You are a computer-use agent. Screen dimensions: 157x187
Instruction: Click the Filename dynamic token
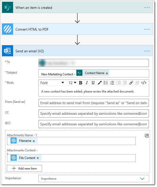[24, 141]
